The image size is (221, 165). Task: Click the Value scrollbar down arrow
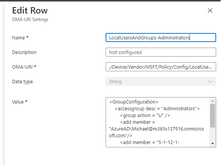click(x=212, y=143)
